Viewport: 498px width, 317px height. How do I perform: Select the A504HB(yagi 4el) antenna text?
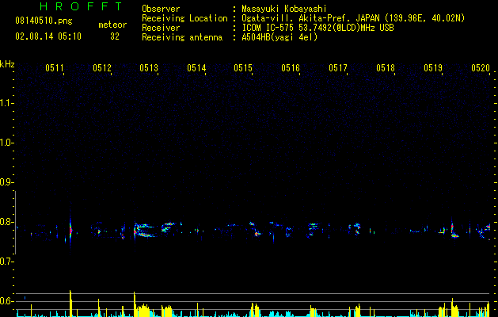pos(279,37)
